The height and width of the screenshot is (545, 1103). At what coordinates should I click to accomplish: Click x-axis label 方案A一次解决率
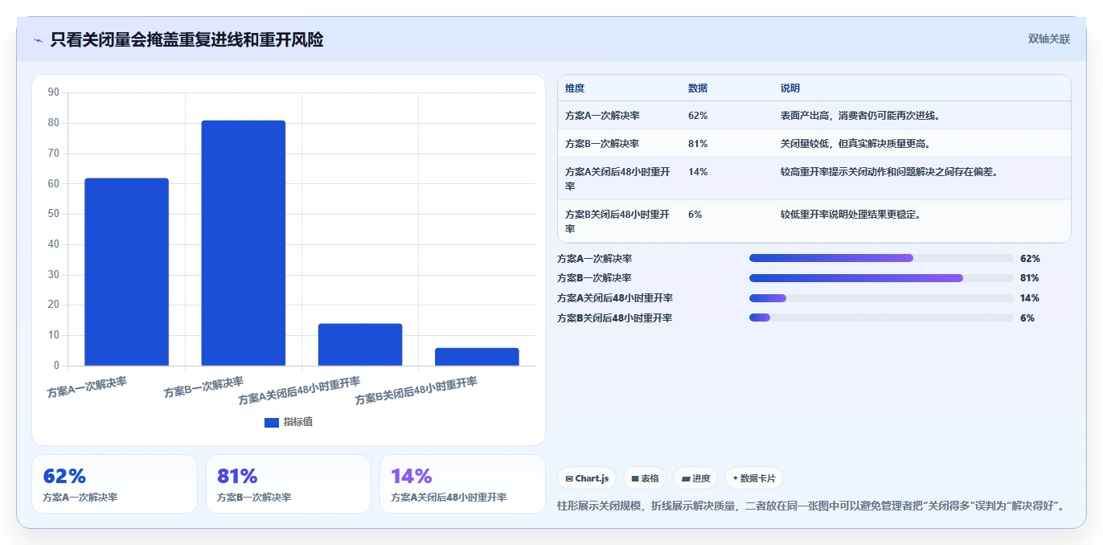(87, 387)
